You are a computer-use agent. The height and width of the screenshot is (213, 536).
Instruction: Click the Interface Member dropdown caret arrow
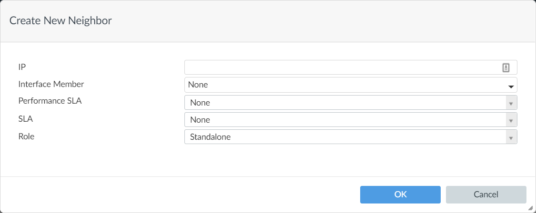pyautogui.click(x=511, y=87)
